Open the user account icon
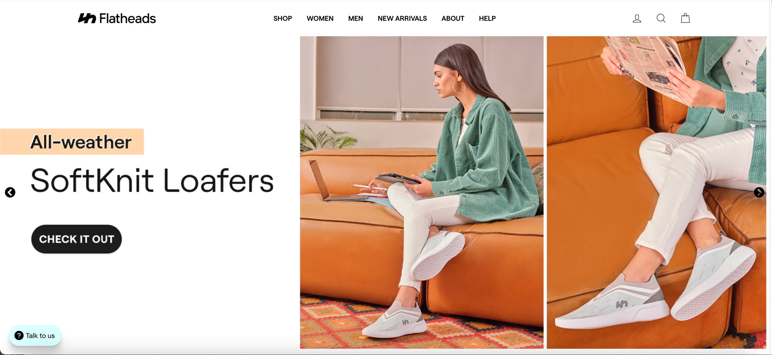This screenshot has height=355, width=772. pos(637,18)
